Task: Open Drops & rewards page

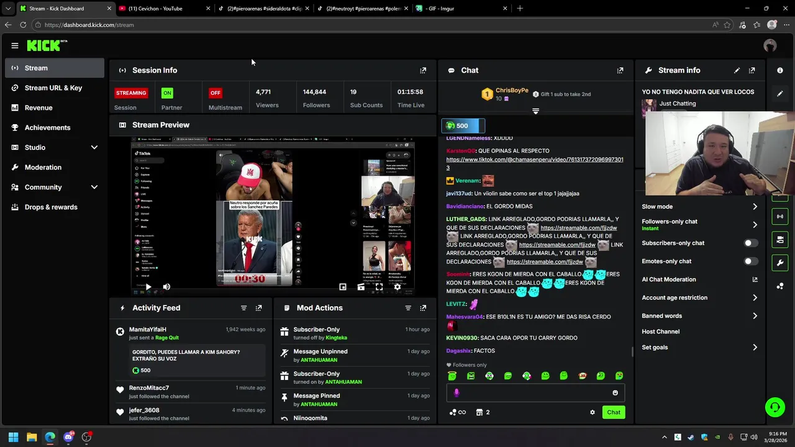Action: (55, 207)
